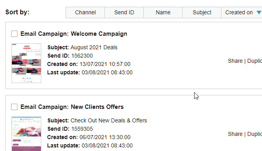The image size is (262, 151).
Task: Click the Send ID 1562300 value
Action: tap(82, 56)
